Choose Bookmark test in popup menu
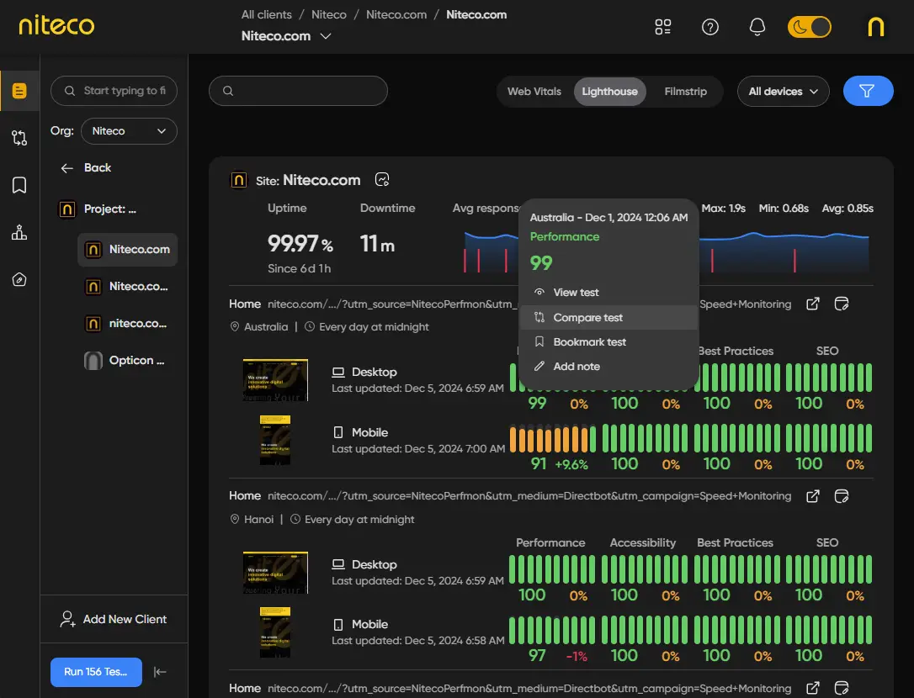The width and height of the screenshot is (914, 698). pos(589,342)
